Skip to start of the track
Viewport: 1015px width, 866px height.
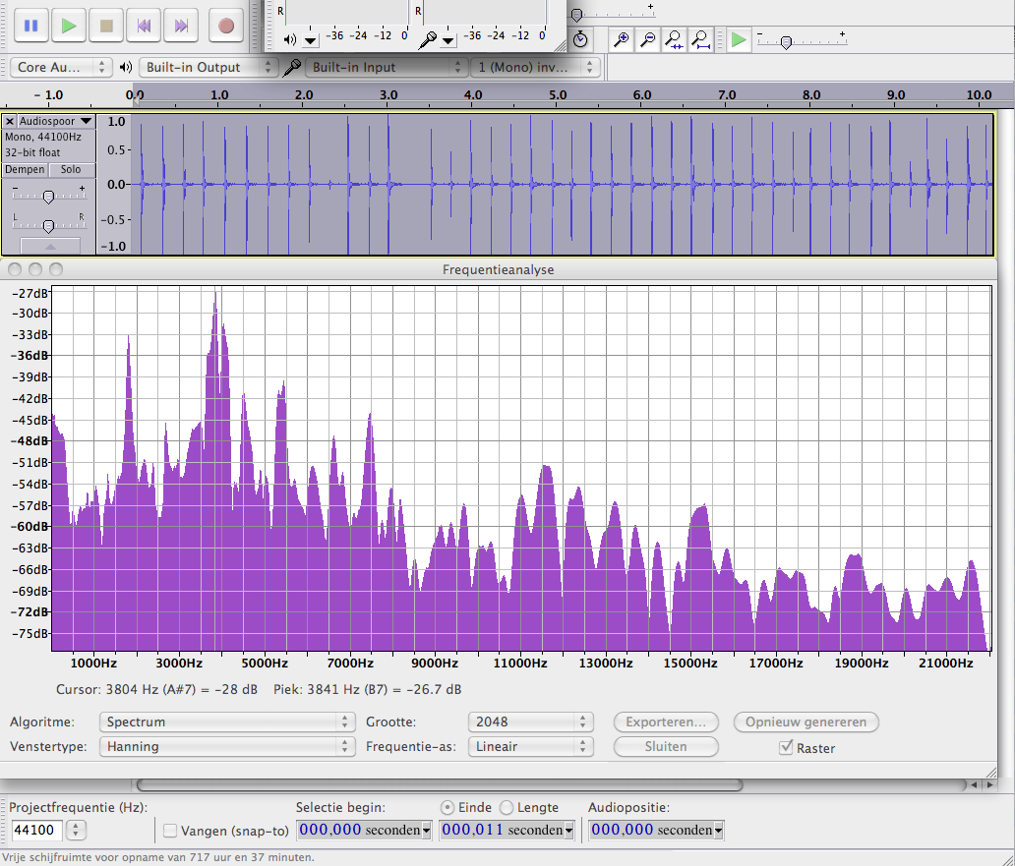[145, 26]
